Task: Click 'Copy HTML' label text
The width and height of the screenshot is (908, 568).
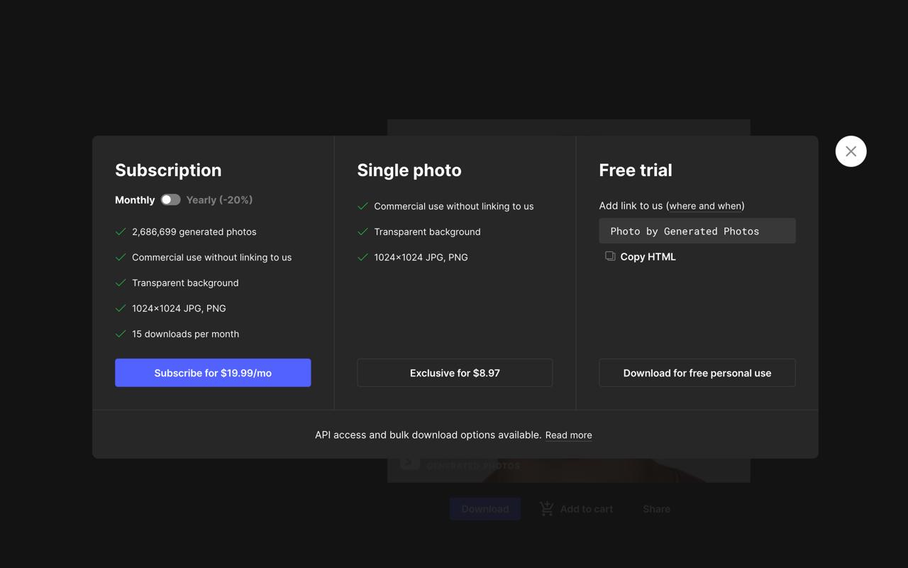Action: click(648, 257)
